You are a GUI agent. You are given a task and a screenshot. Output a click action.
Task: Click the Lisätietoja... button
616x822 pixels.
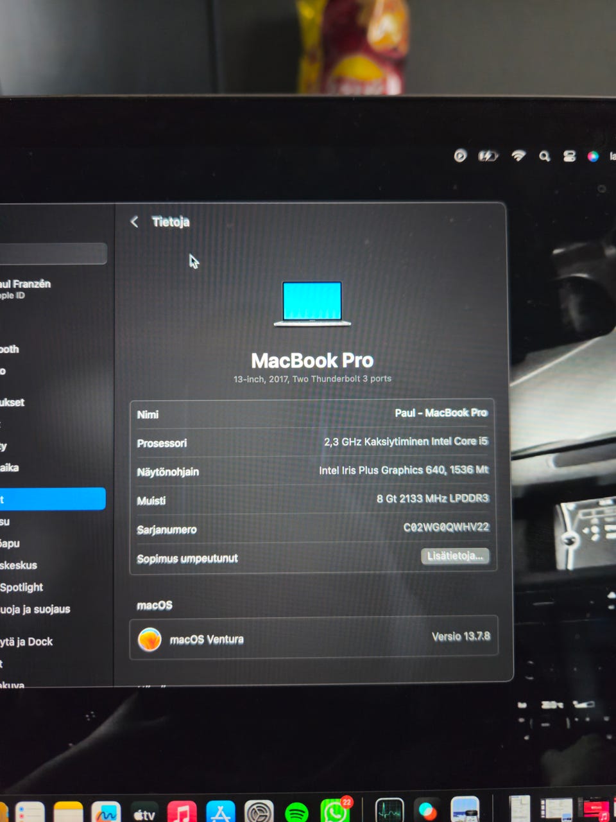(x=455, y=556)
